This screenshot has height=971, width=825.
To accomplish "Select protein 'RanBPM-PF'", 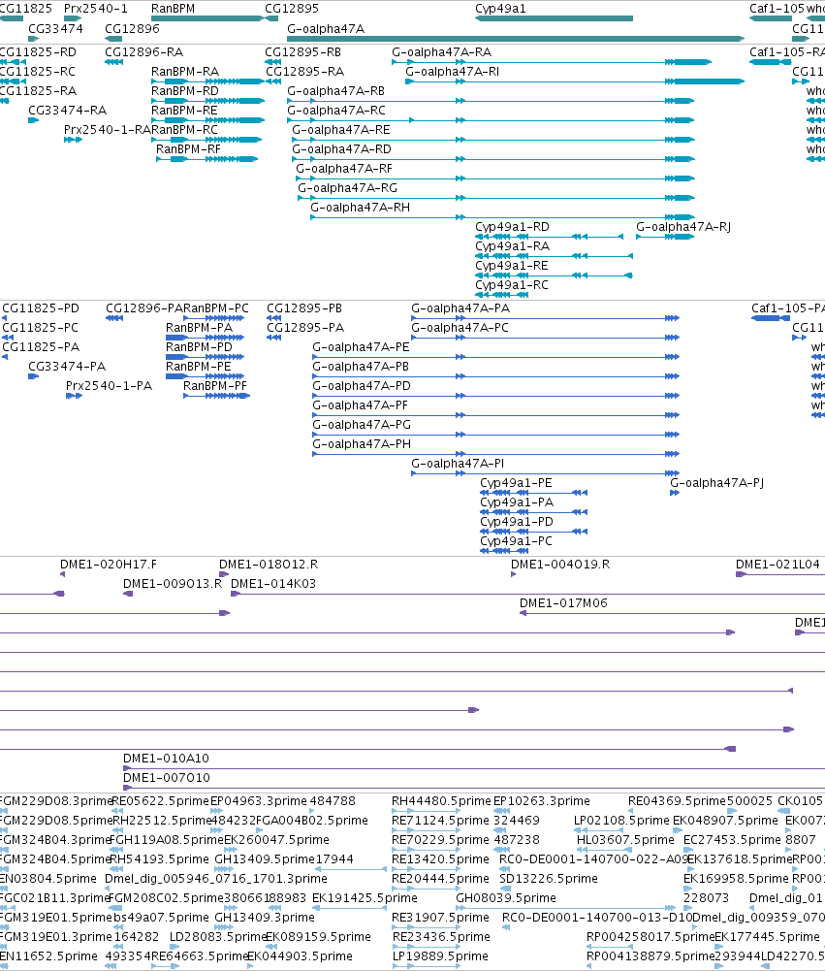I will (x=215, y=386).
